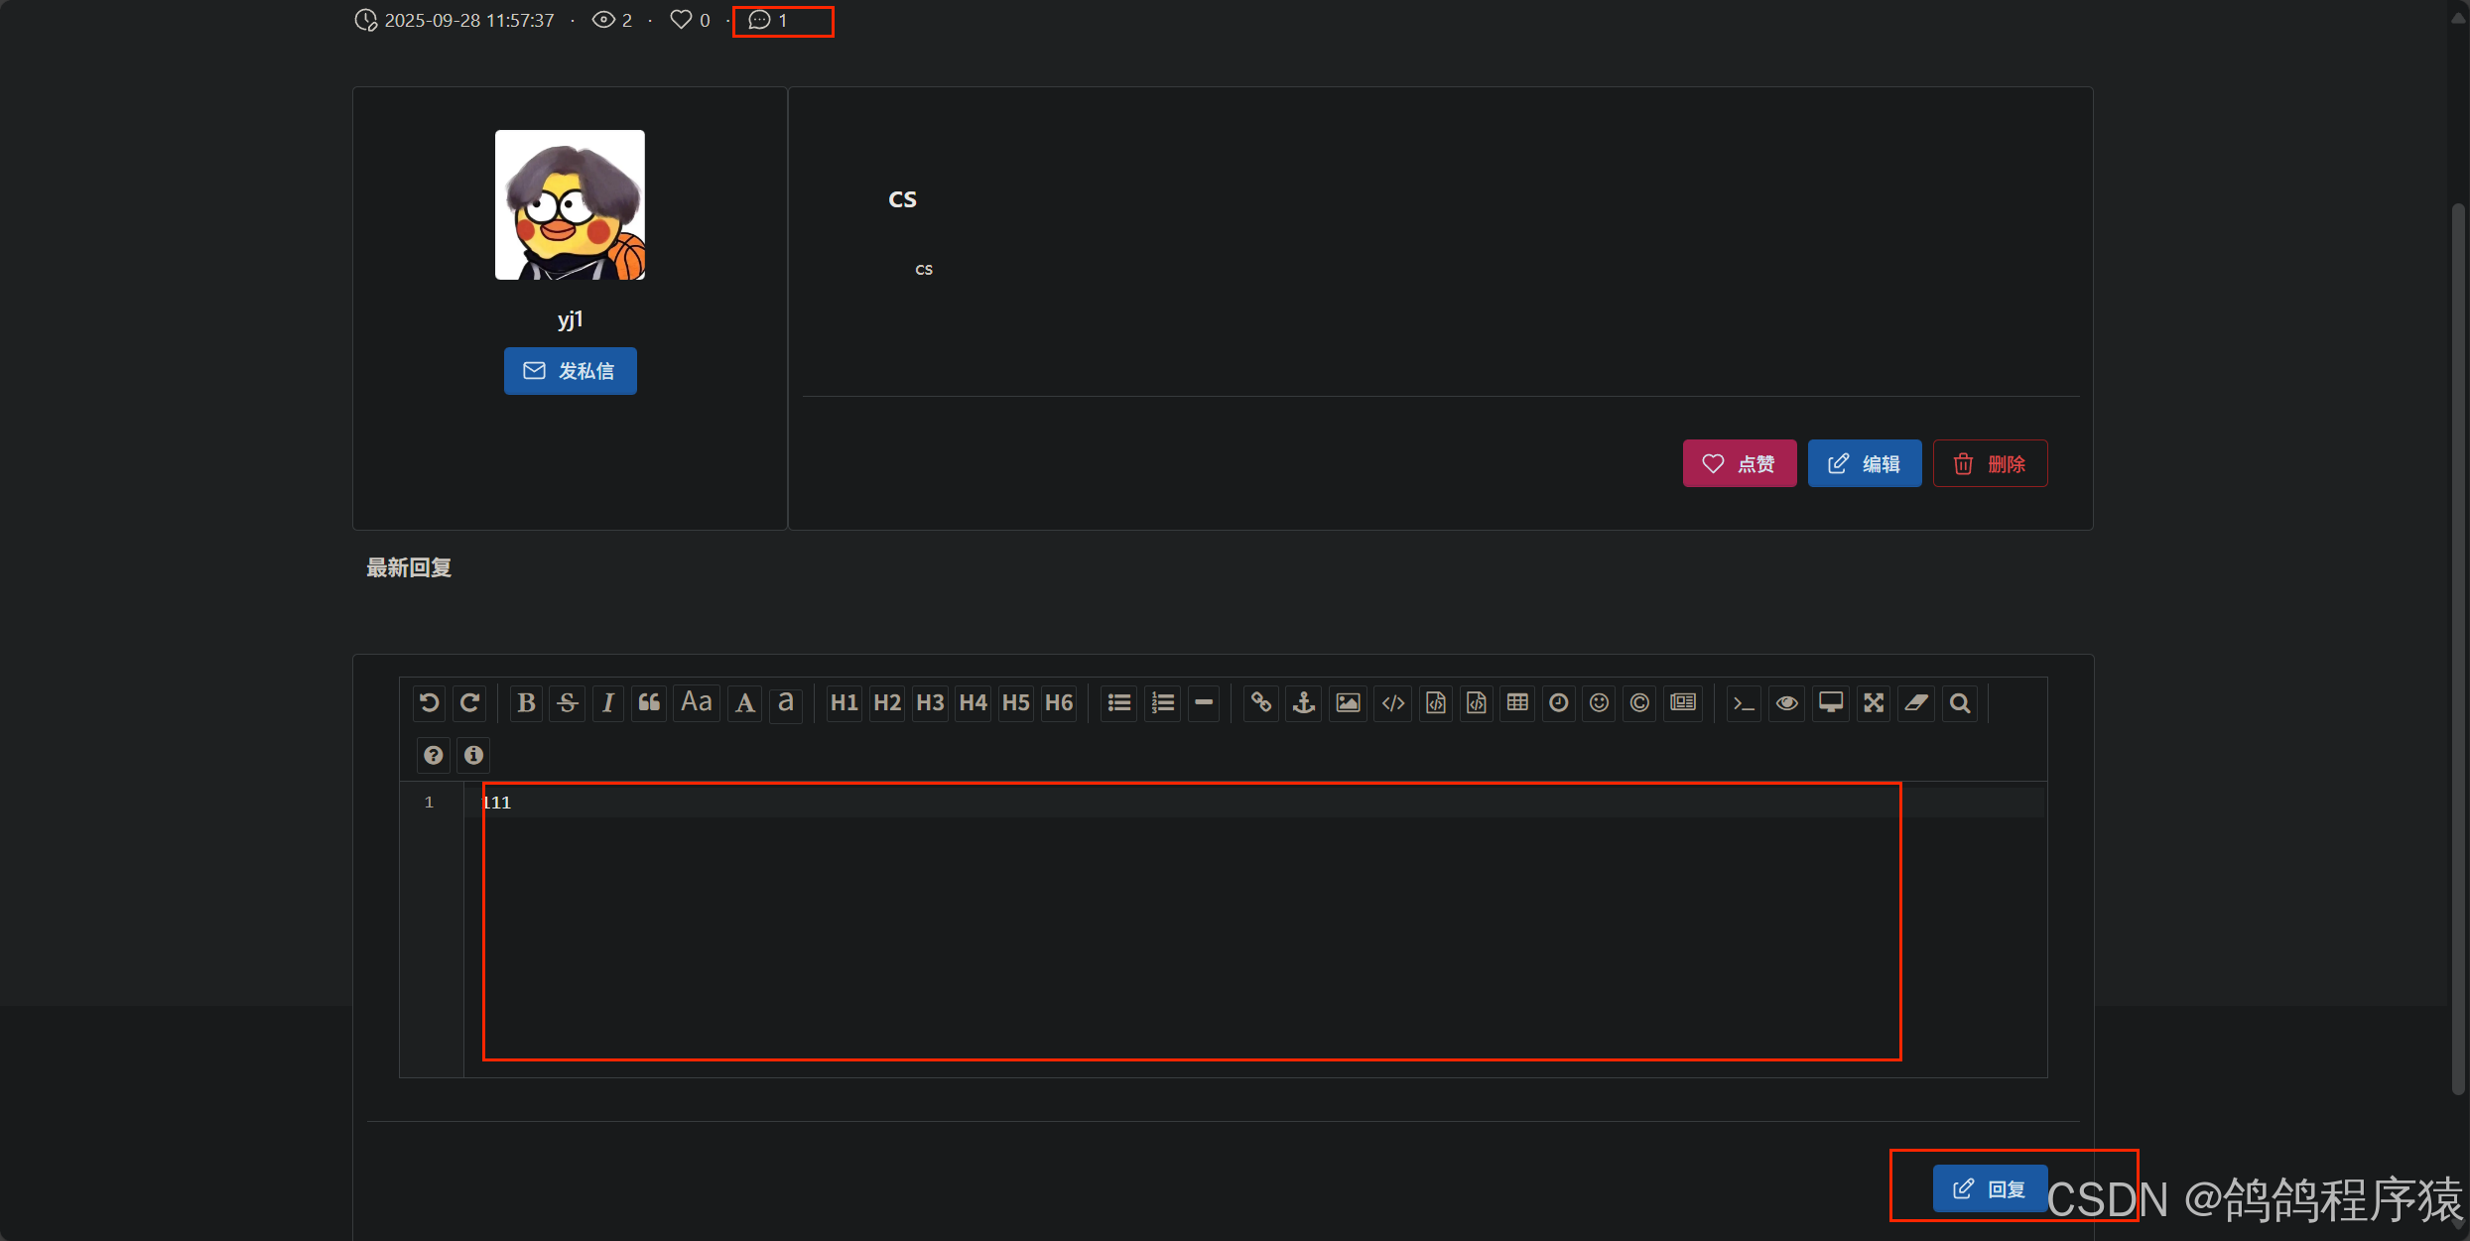Insert an anchor into the reply
Viewport: 2470px width, 1241px height.
click(x=1304, y=703)
